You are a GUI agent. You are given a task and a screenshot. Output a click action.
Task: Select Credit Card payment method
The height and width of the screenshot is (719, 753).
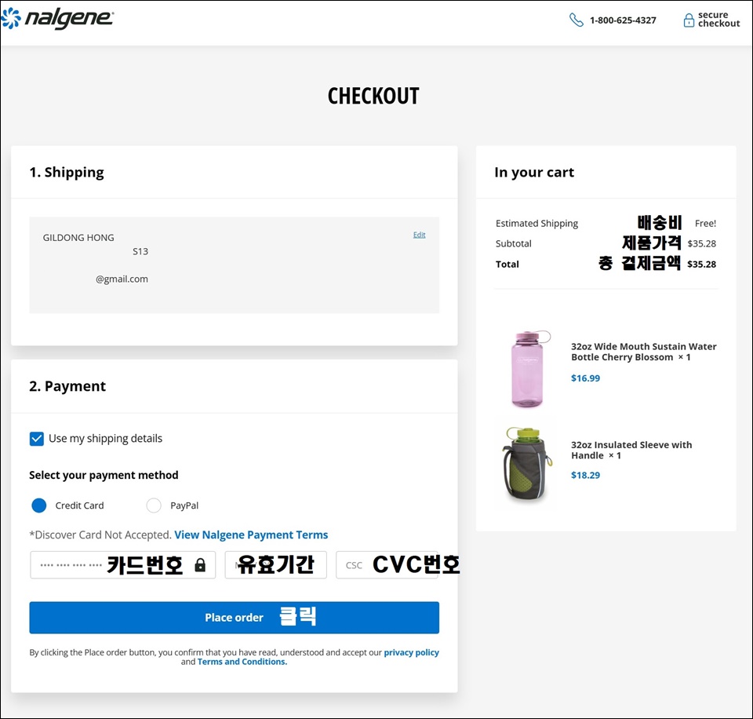[x=39, y=505]
